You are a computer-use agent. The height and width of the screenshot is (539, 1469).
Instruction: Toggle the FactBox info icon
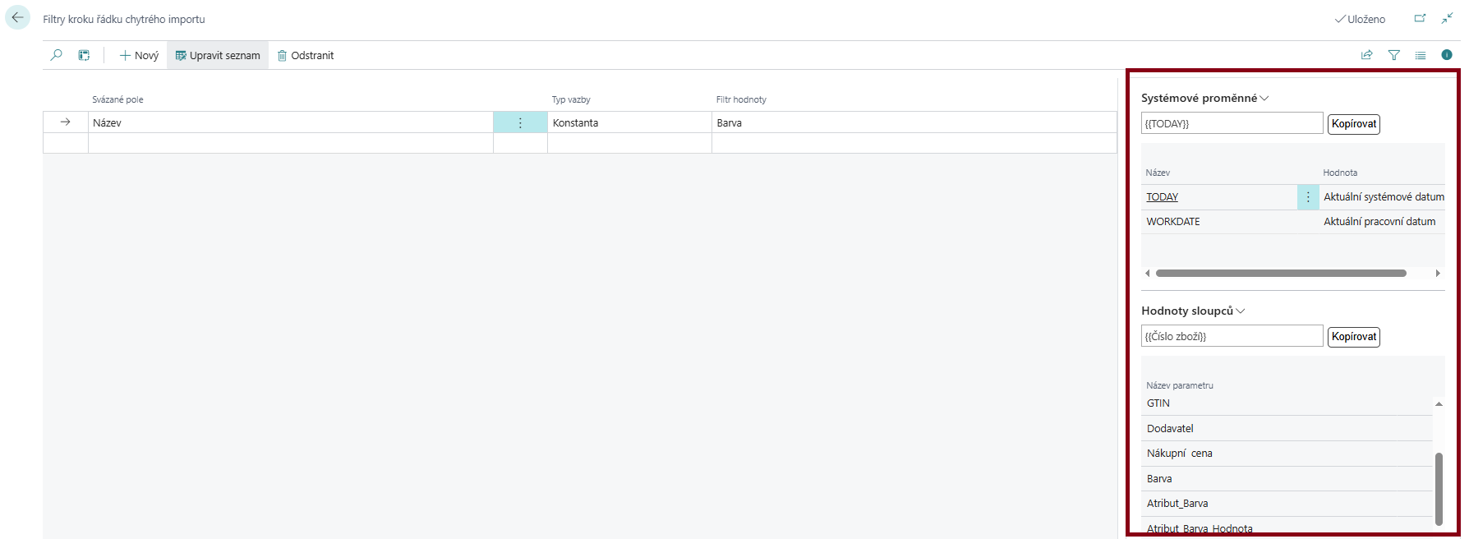[x=1447, y=55]
